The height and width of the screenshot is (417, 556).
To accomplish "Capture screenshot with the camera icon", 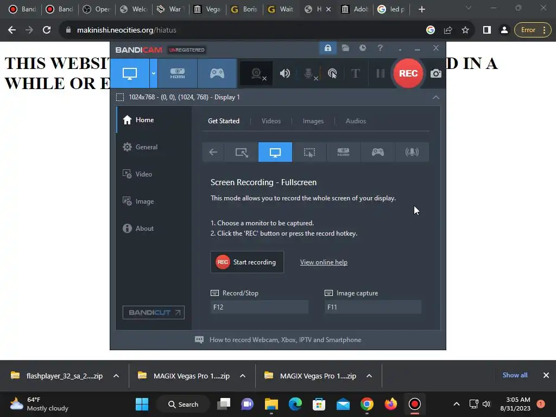I will click(x=436, y=73).
